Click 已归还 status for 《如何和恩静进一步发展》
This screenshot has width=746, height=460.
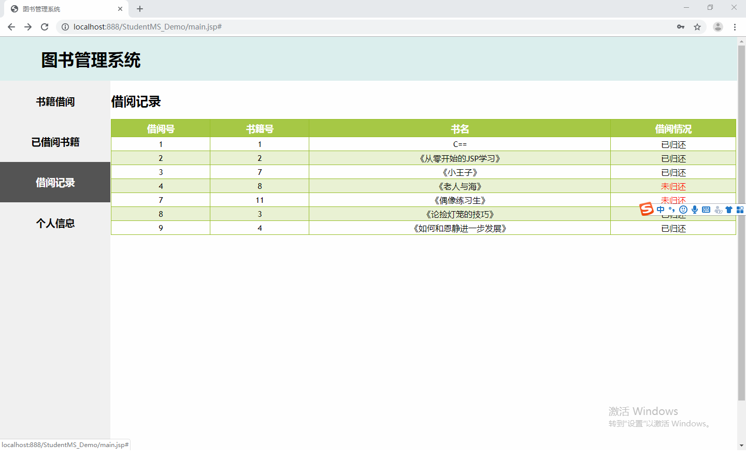(673, 228)
